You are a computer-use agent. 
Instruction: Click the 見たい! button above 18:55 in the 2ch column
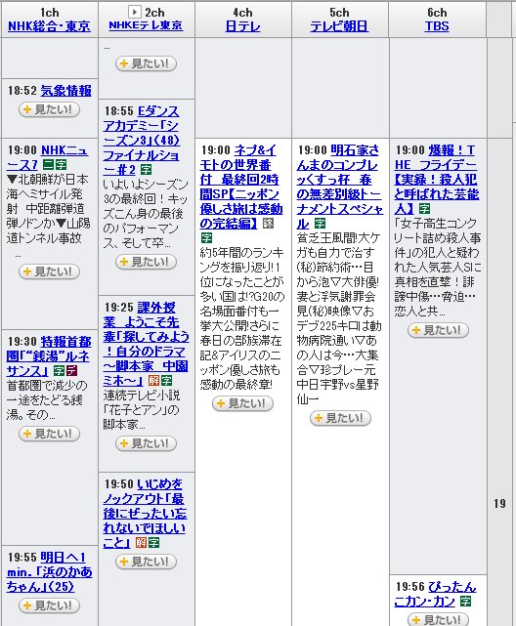[x=146, y=63]
